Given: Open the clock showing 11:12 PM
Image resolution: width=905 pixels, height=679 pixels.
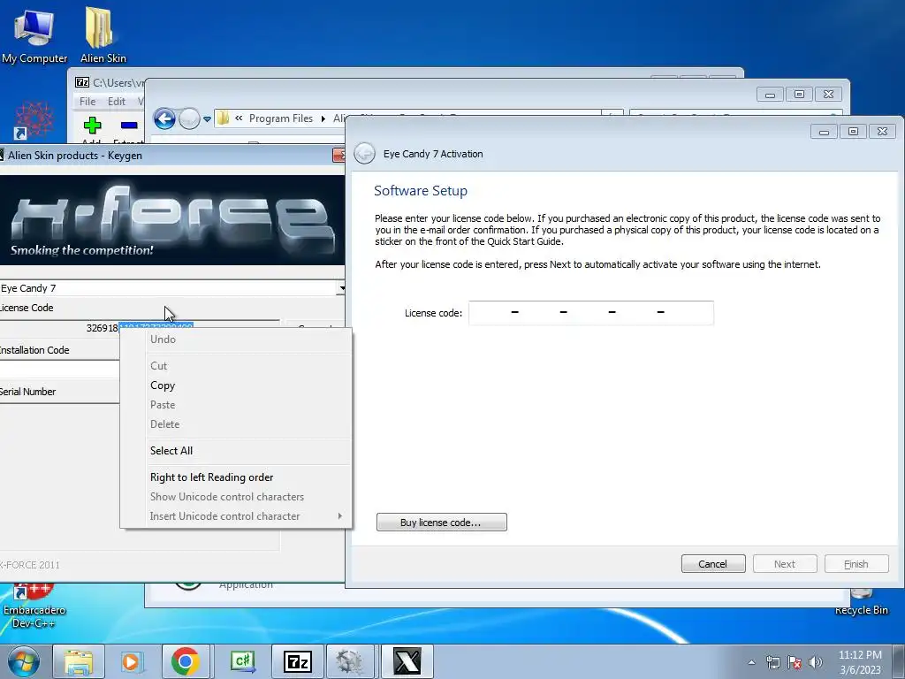Looking at the screenshot, I should (860, 662).
